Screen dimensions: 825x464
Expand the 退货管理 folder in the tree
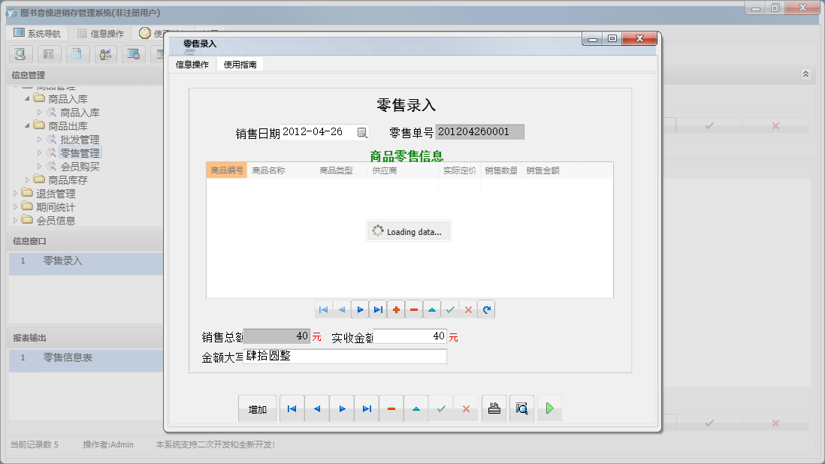tap(15, 193)
